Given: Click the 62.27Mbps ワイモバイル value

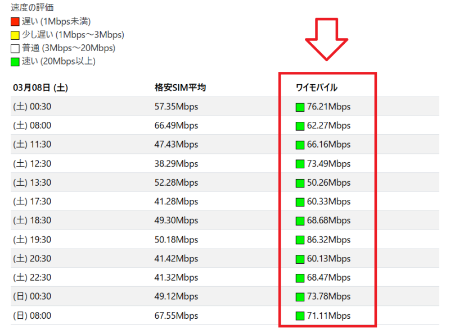Looking at the screenshot, I should tap(329, 126).
